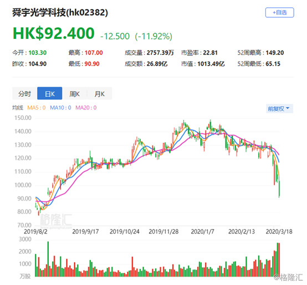Click the 舜宇光学科技(hk02382) stock title
Screen dimensions: 307x285
pyautogui.click(x=60, y=13)
